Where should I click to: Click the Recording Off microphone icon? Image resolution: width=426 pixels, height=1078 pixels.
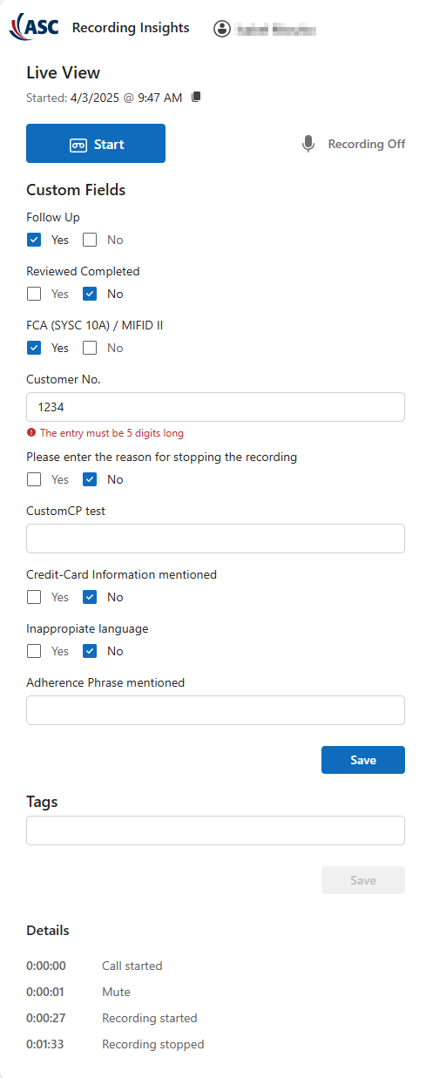tap(308, 144)
